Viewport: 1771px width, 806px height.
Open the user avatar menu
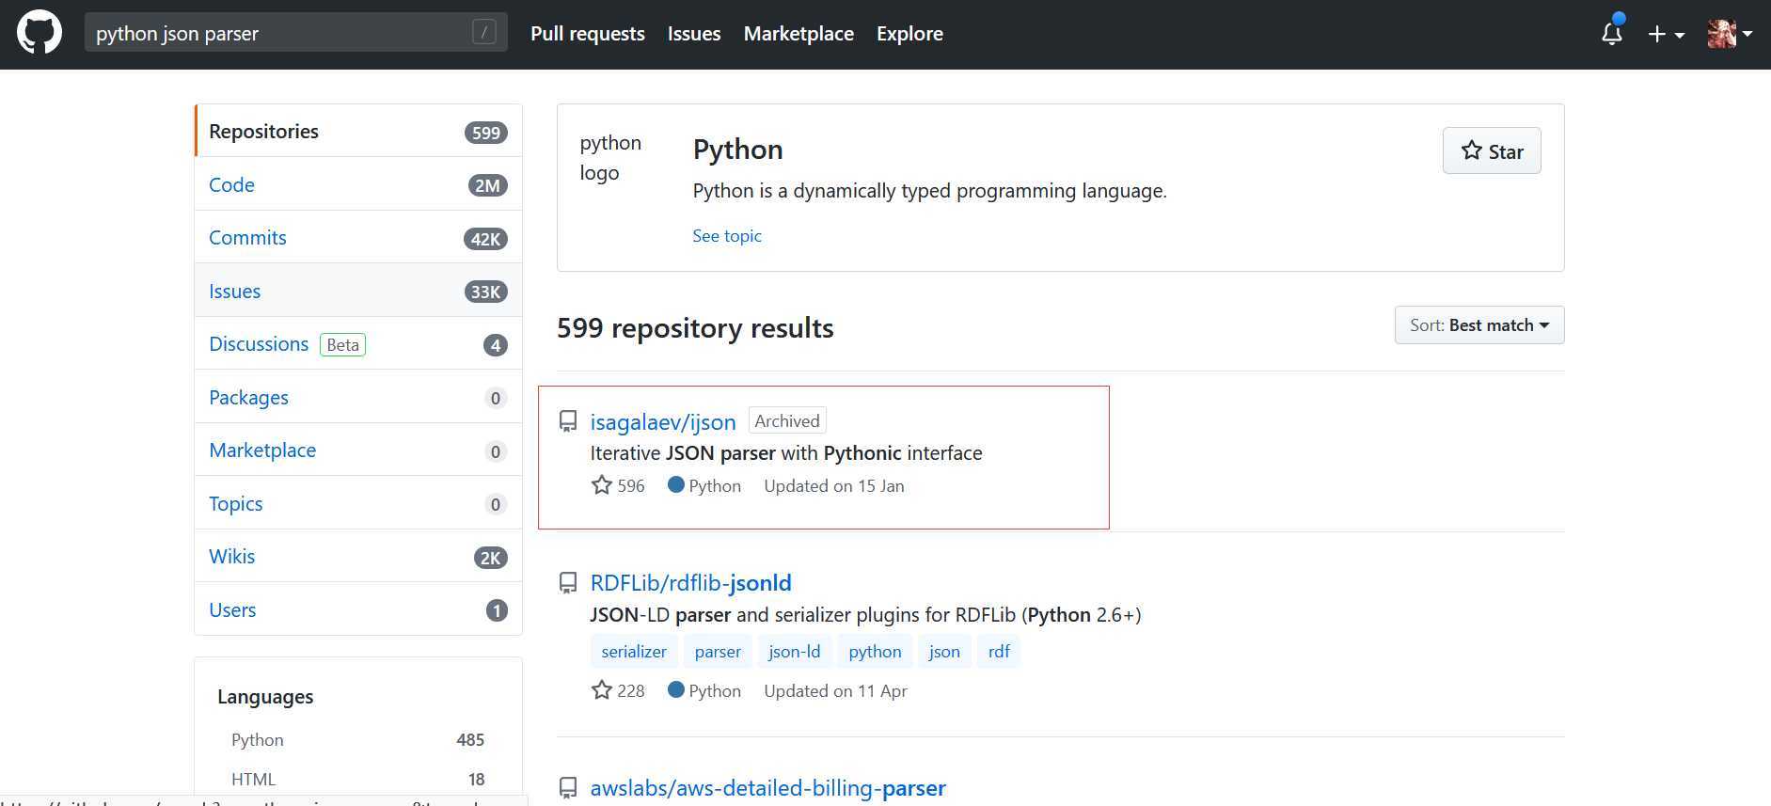[1730, 34]
